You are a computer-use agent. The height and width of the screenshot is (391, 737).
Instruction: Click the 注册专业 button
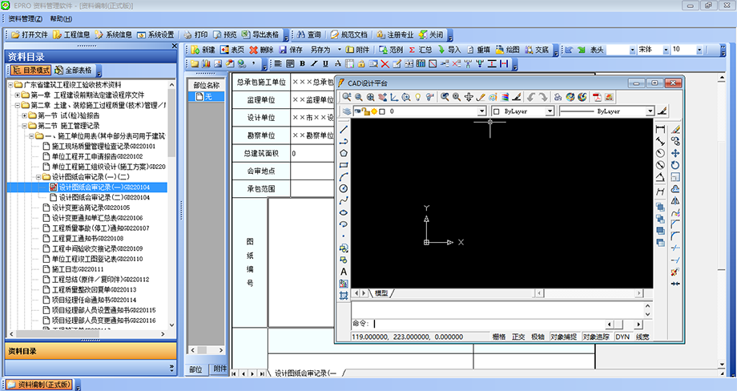coord(395,34)
